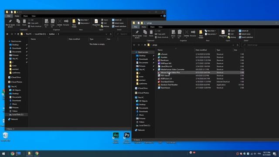Select the uTorrent shortcut in progs window
Image resolution: width=279 pixels, height=157 pixels.
pyautogui.click(x=201, y=54)
